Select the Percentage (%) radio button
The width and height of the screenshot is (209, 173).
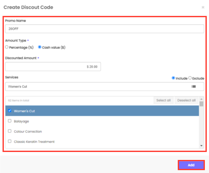[7, 47]
